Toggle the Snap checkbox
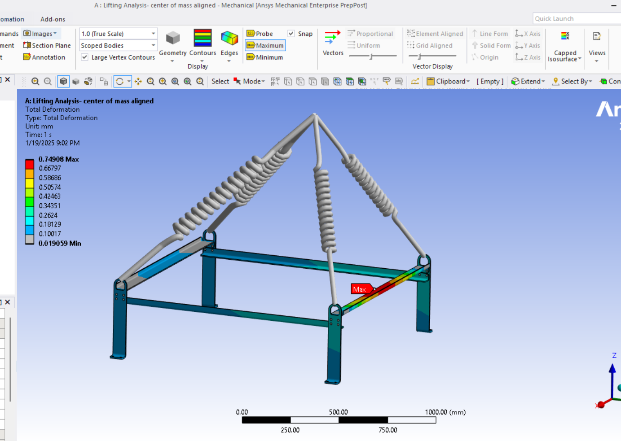Image resolution: width=621 pixels, height=441 pixels. click(291, 34)
